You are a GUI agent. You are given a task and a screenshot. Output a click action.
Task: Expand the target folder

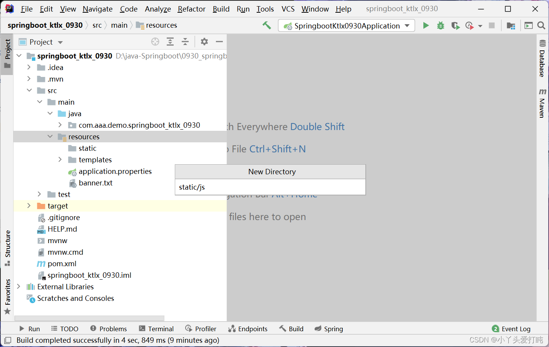29,206
